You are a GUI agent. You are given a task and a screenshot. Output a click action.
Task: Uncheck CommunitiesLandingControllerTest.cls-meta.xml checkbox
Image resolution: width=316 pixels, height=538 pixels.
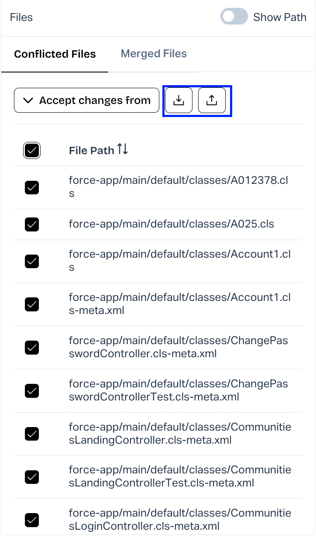coord(32,476)
